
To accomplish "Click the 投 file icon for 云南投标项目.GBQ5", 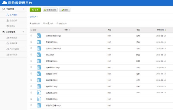I will click(x=39, y=36).
